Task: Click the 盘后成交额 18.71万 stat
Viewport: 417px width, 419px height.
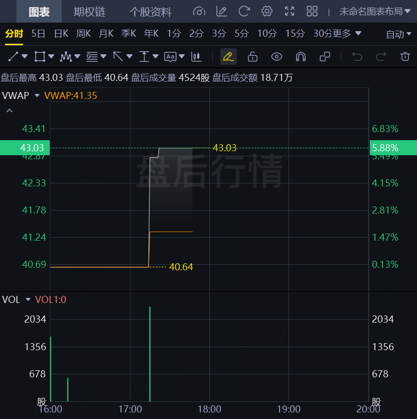Action: point(252,78)
